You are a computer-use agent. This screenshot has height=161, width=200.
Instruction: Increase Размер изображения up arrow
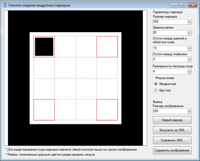[x=189, y=110]
